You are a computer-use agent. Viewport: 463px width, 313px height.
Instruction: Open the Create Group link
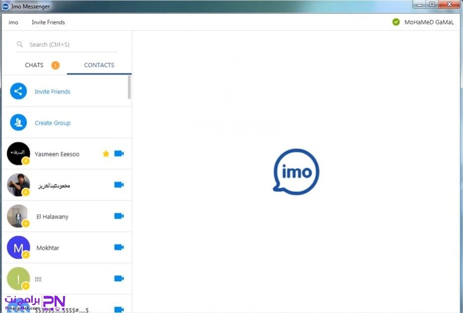(x=53, y=123)
